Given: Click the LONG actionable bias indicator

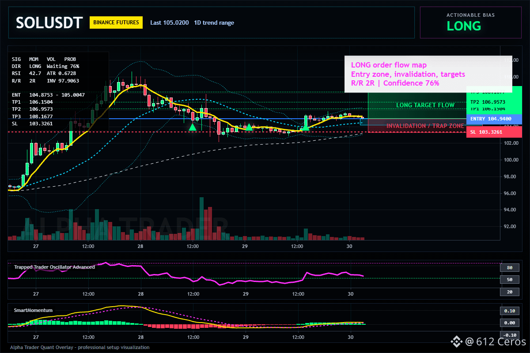Looking at the screenshot, I should [464, 26].
